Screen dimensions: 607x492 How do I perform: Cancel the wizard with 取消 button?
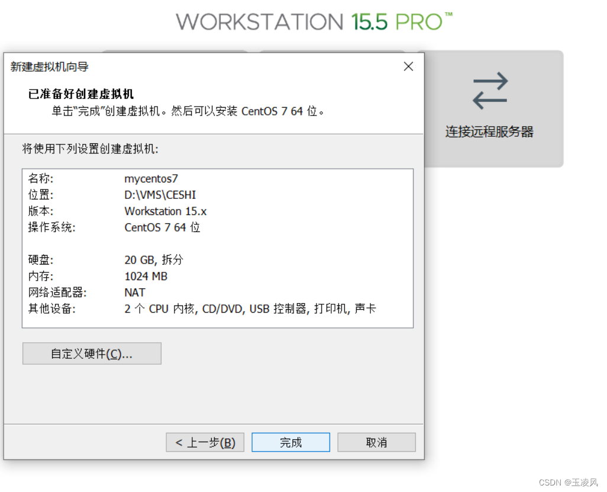click(x=377, y=442)
